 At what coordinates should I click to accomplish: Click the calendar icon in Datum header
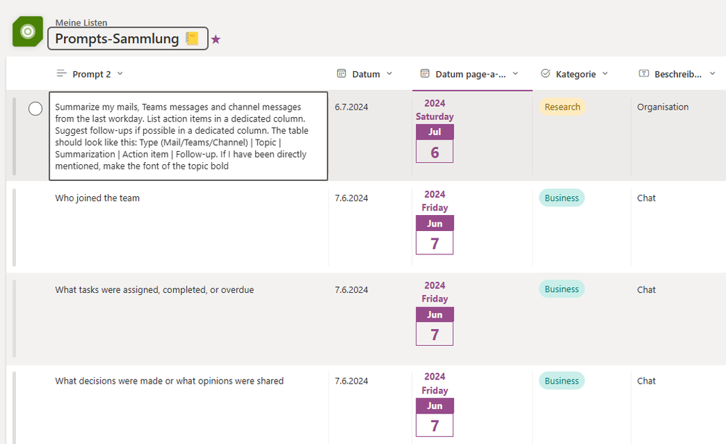click(342, 73)
